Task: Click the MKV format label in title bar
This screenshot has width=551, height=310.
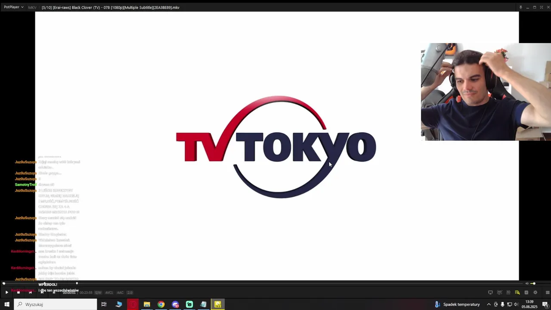Action: 32,7
